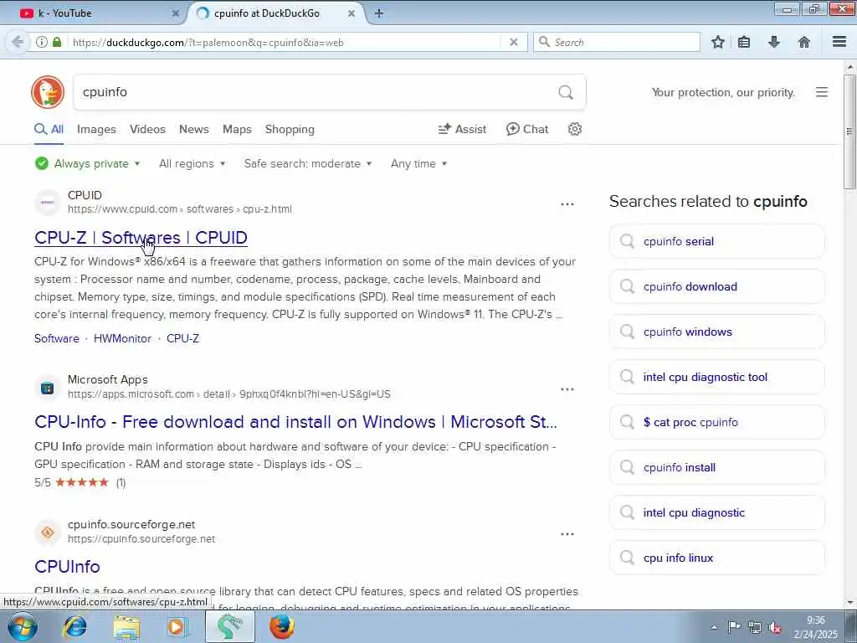Open the HWMonitor sitelink

point(122,338)
